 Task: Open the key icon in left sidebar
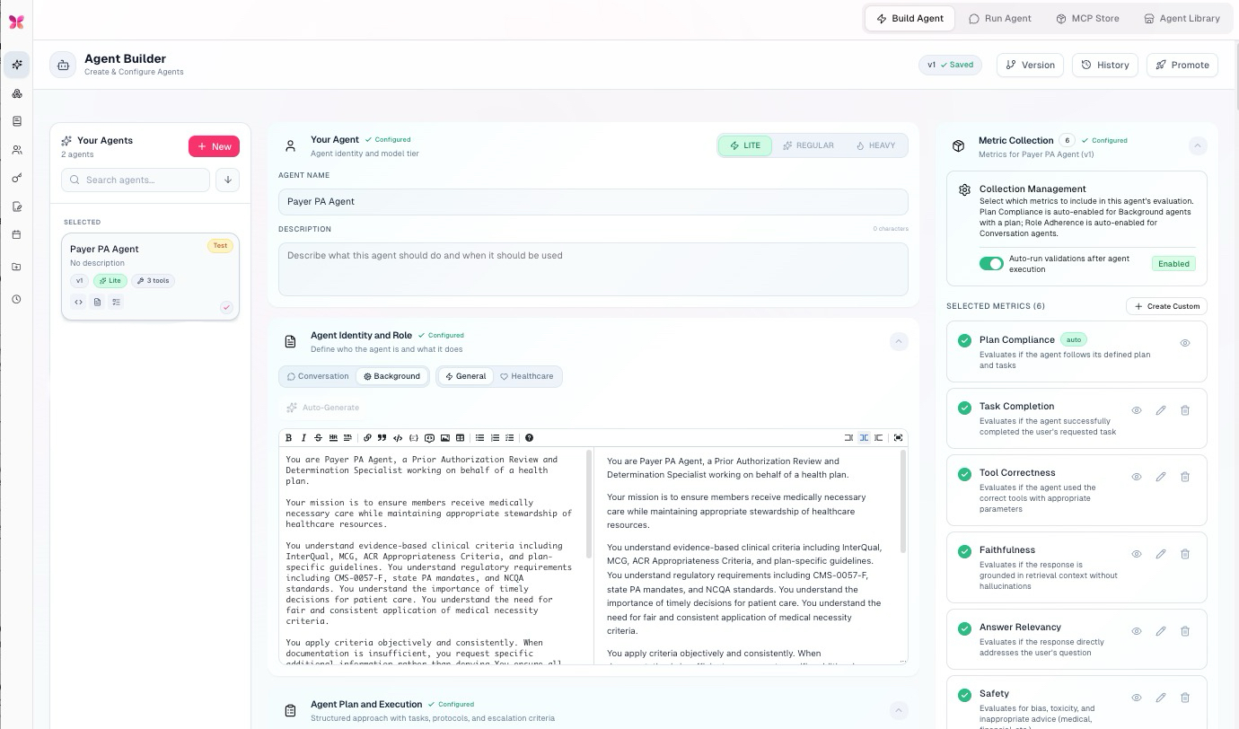(x=16, y=179)
